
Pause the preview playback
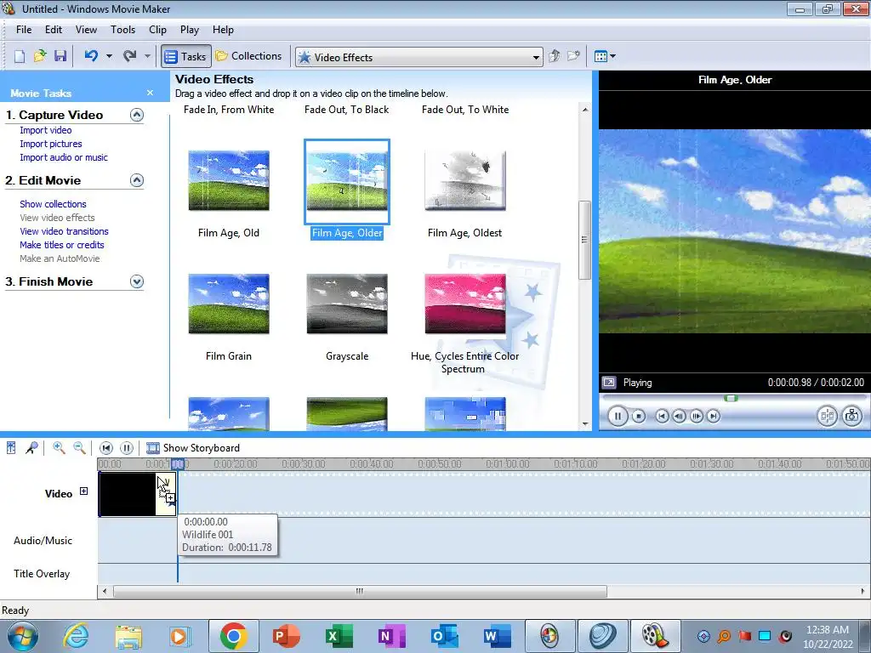click(618, 416)
